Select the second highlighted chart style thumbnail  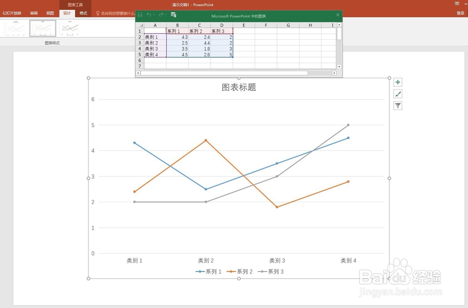click(43, 29)
